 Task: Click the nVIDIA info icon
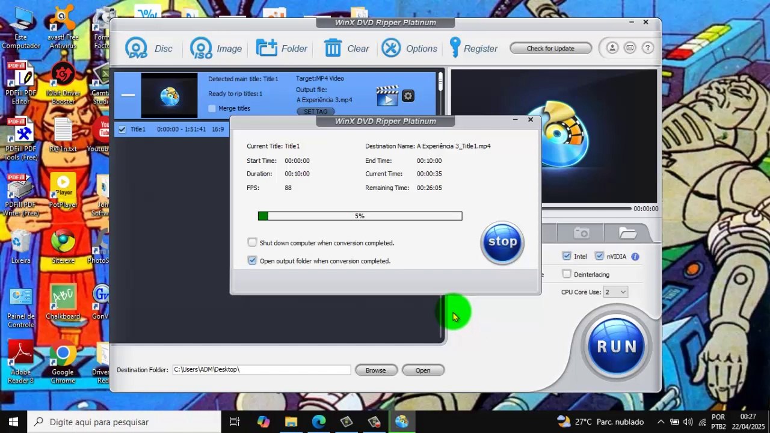(x=635, y=257)
